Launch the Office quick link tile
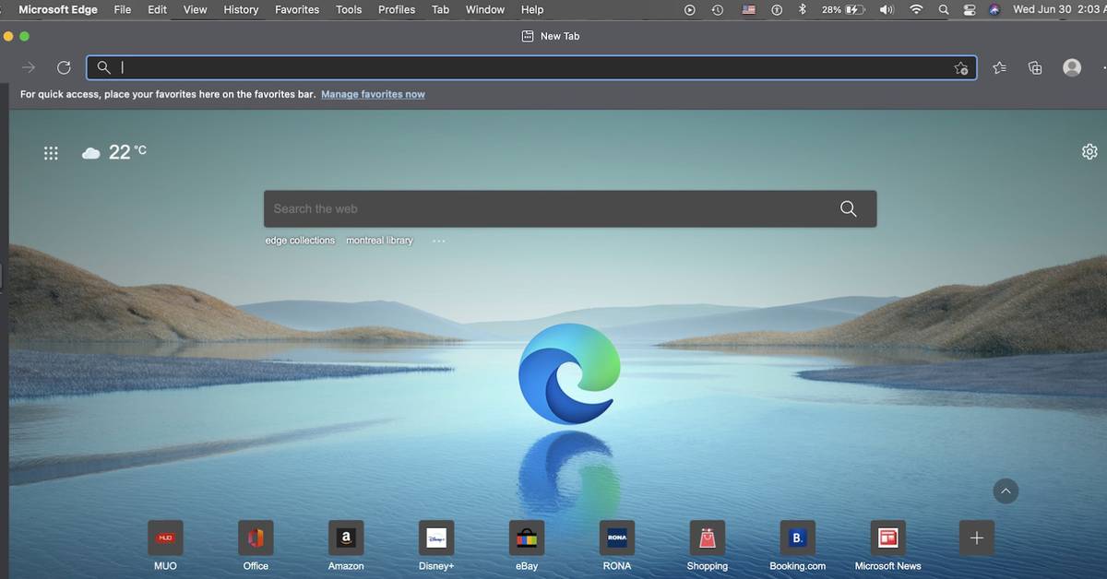1107x579 pixels. click(256, 538)
